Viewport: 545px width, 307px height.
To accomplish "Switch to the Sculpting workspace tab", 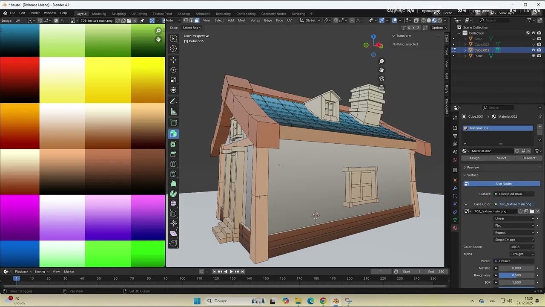I will click(x=118, y=14).
